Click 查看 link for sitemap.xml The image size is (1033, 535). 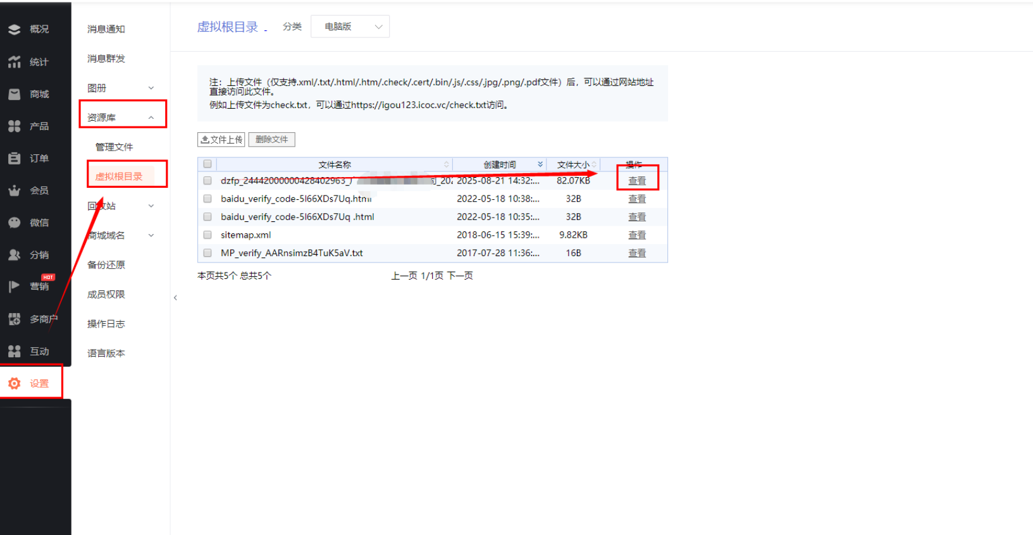coord(636,235)
